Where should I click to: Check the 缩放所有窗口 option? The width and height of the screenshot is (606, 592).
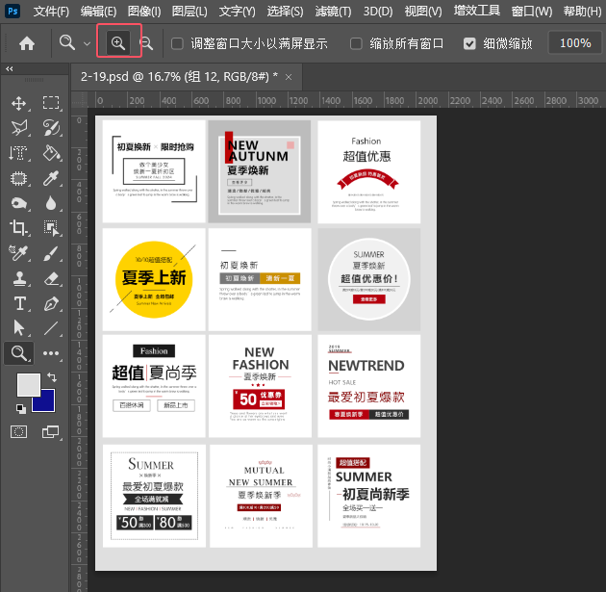point(357,43)
